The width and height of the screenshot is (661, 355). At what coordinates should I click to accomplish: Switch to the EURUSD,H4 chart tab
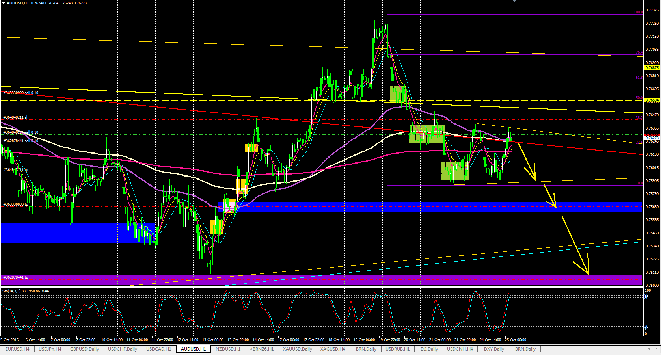(17, 349)
